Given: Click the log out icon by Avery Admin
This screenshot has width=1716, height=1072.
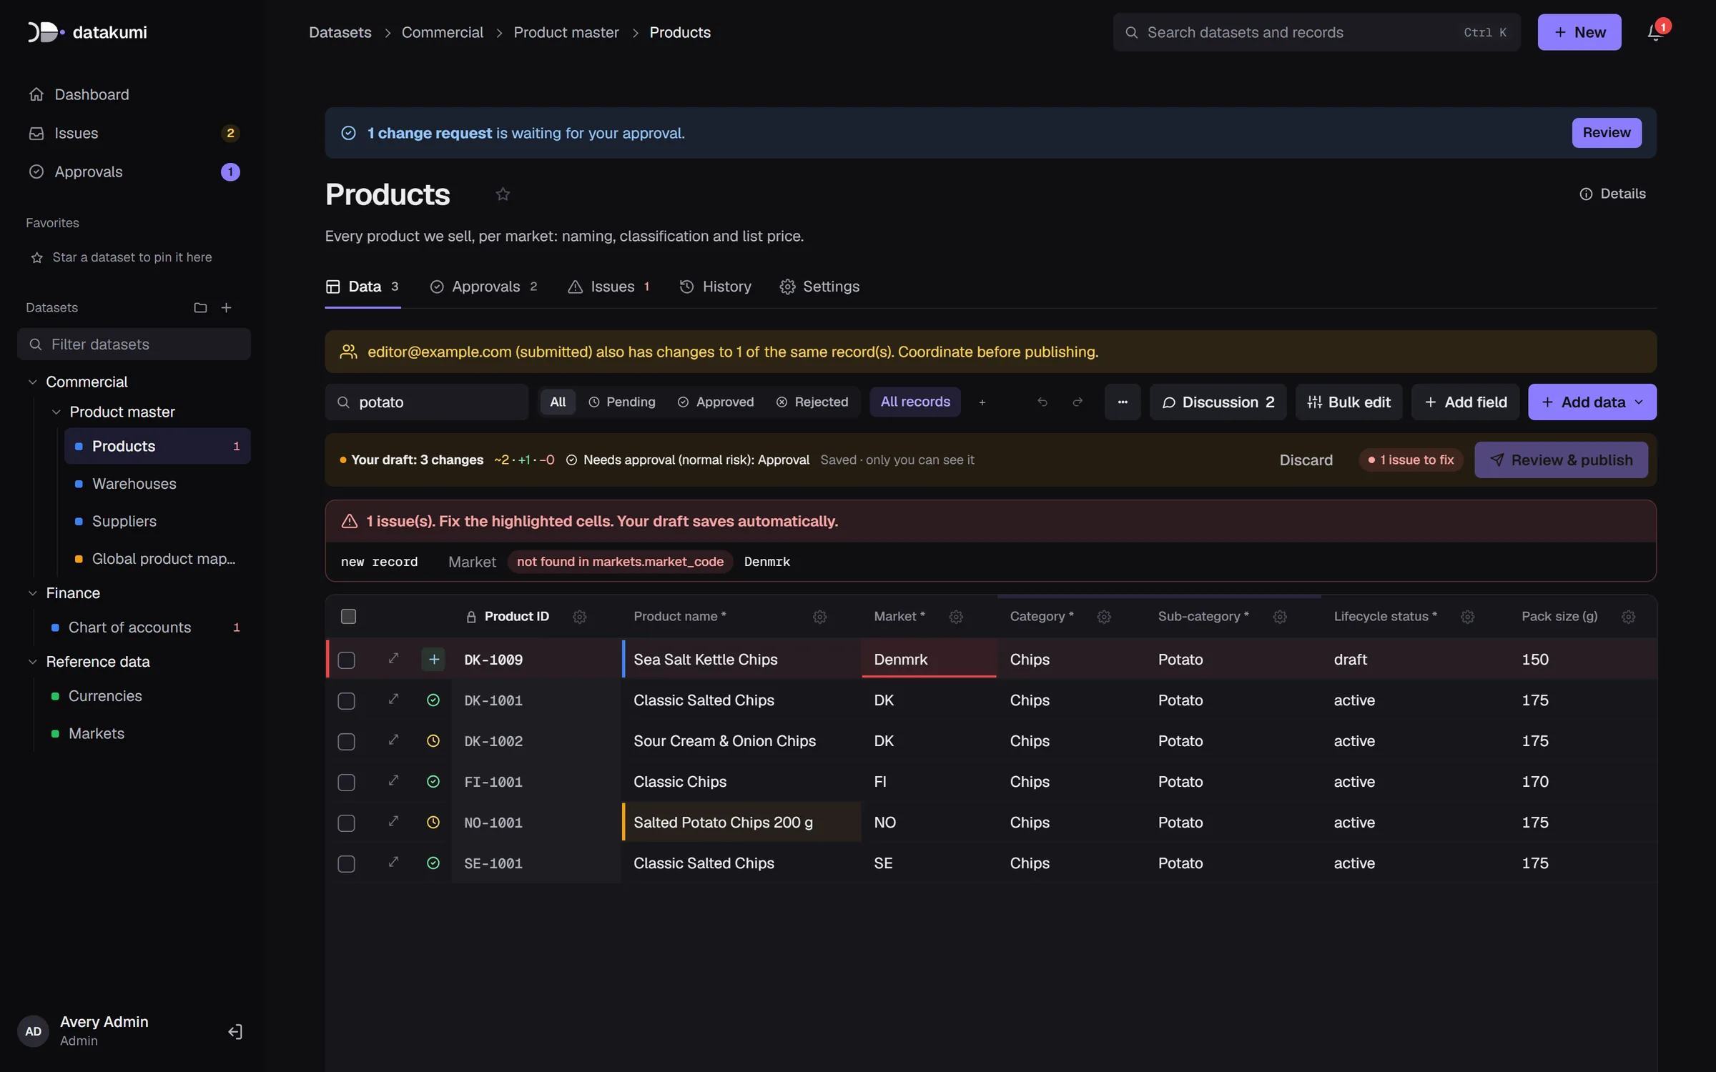Looking at the screenshot, I should (x=235, y=1031).
